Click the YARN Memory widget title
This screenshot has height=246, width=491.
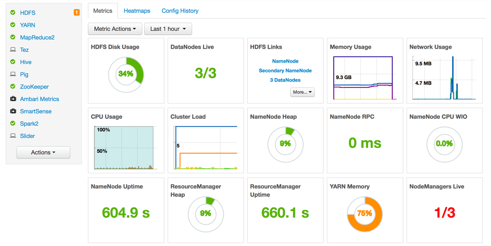350,187
